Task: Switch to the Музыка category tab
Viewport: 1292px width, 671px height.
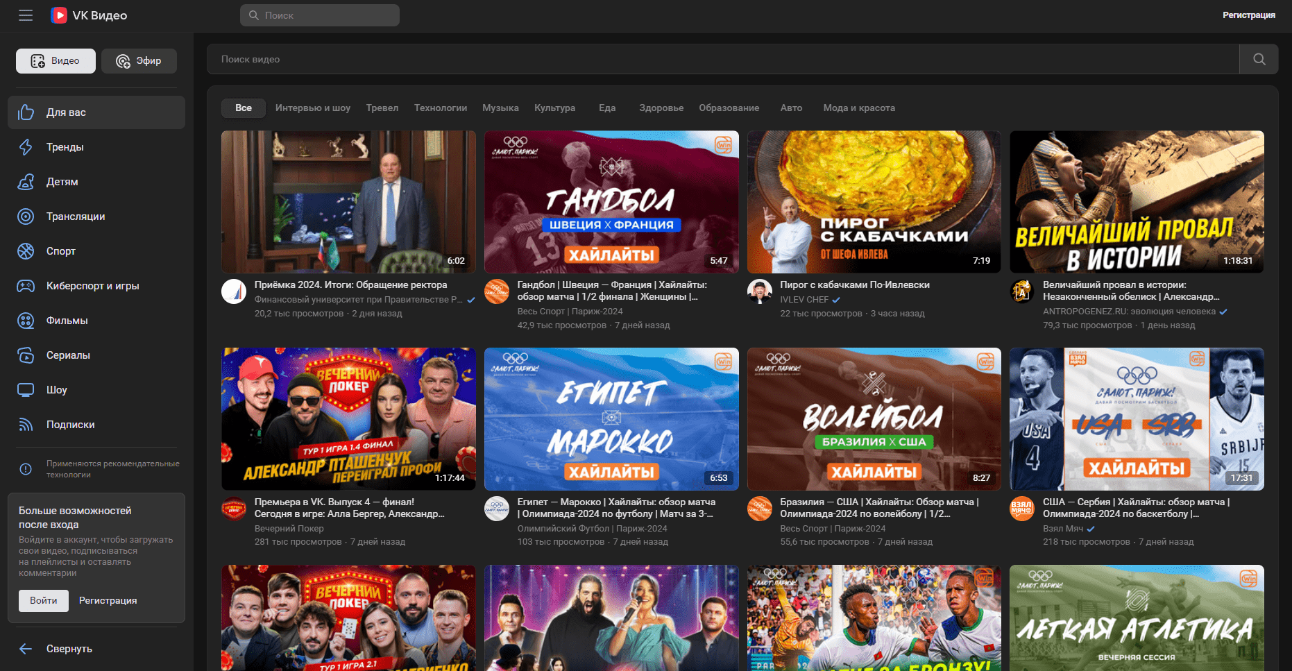Action: coord(500,108)
